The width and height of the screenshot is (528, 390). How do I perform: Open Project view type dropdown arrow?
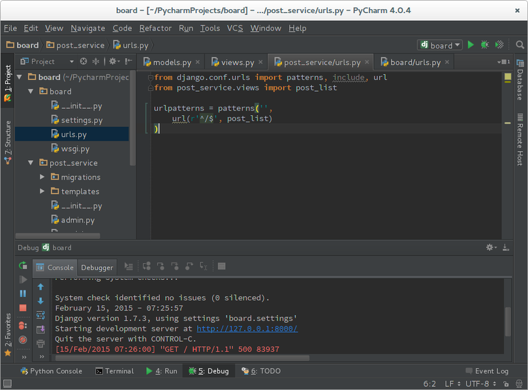pos(71,61)
